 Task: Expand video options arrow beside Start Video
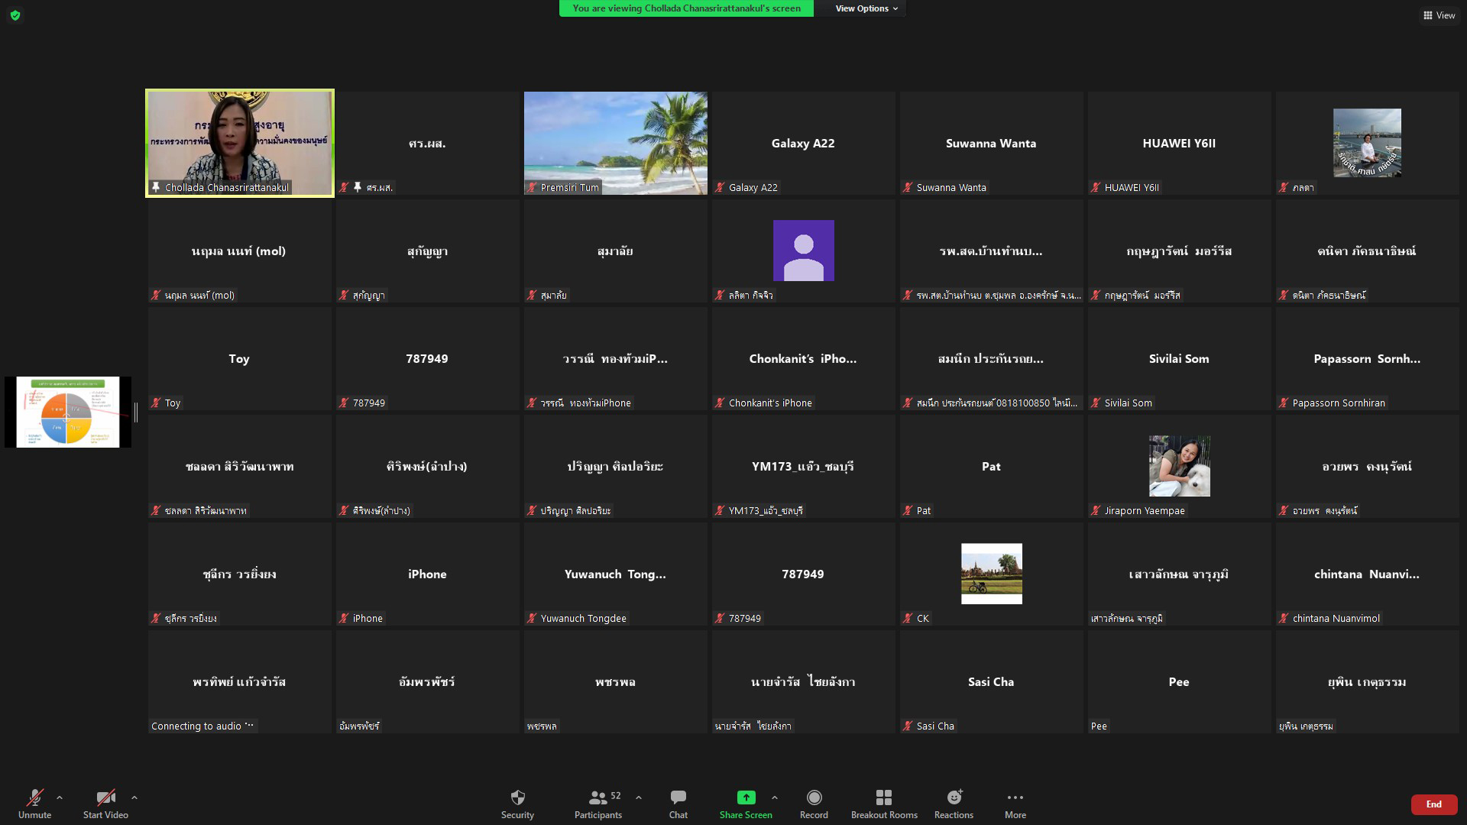click(x=134, y=797)
